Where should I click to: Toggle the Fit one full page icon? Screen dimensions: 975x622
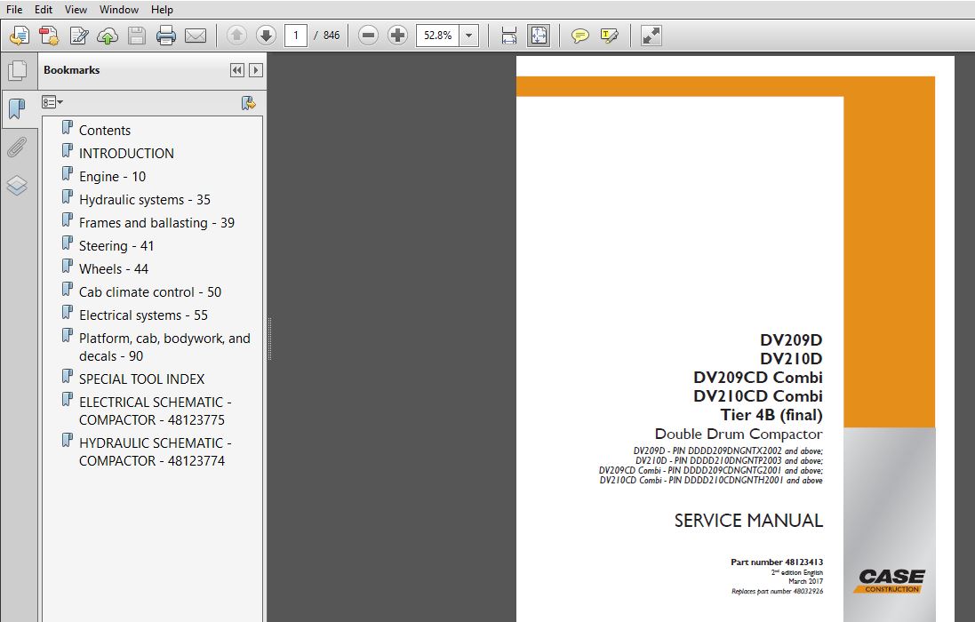[x=539, y=36]
